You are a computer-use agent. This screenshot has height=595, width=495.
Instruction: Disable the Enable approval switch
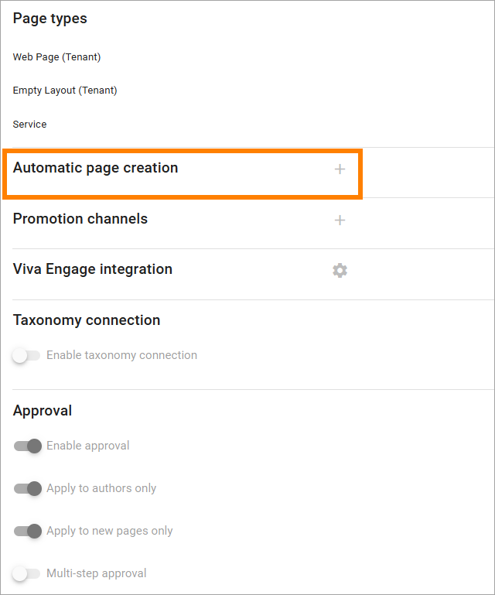click(27, 446)
